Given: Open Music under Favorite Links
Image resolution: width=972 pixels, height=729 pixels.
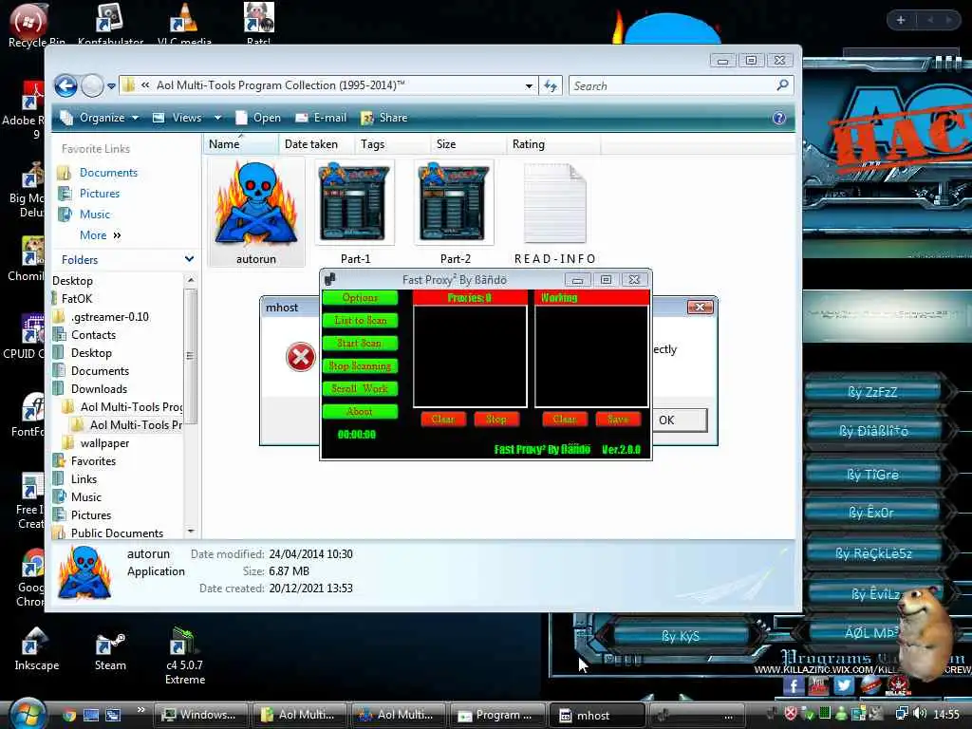Looking at the screenshot, I should coord(94,215).
